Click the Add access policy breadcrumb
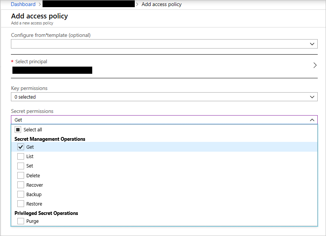The height and width of the screenshot is (236, 326). (x=161, y=4)
